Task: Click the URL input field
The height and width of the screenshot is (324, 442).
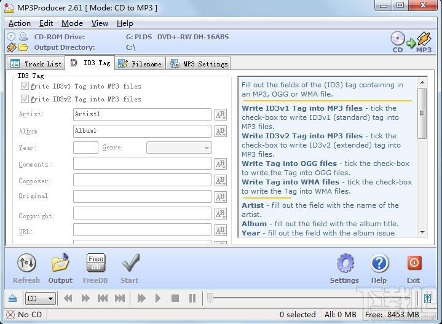Action: [142, 230]
